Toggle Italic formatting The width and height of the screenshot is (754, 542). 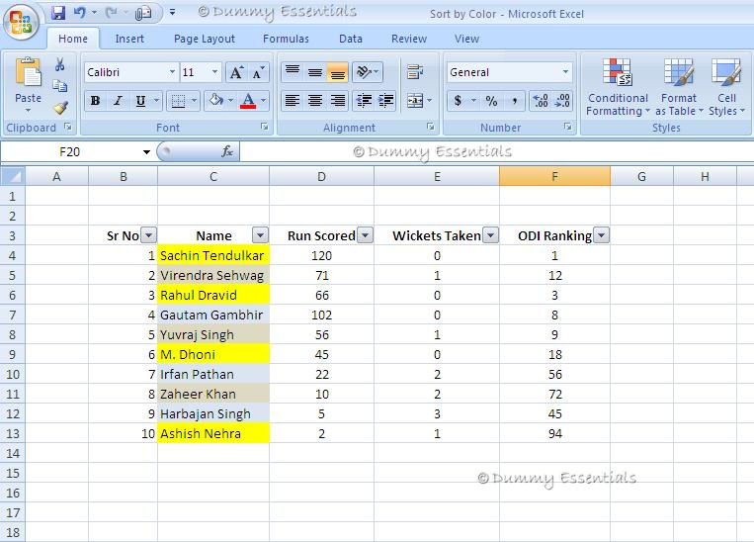[x=118, y=101]
